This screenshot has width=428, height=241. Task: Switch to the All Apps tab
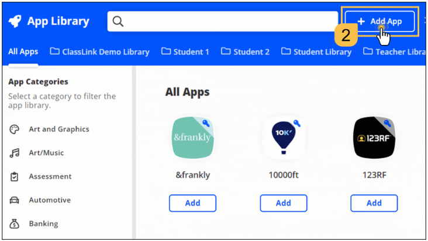point(23,51)
